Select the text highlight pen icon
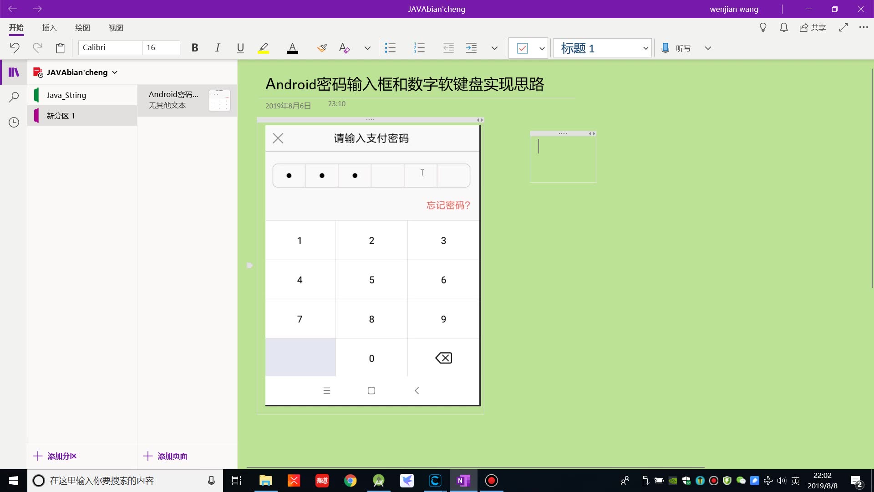Screen dimensions: 874x492 [263, 48]
